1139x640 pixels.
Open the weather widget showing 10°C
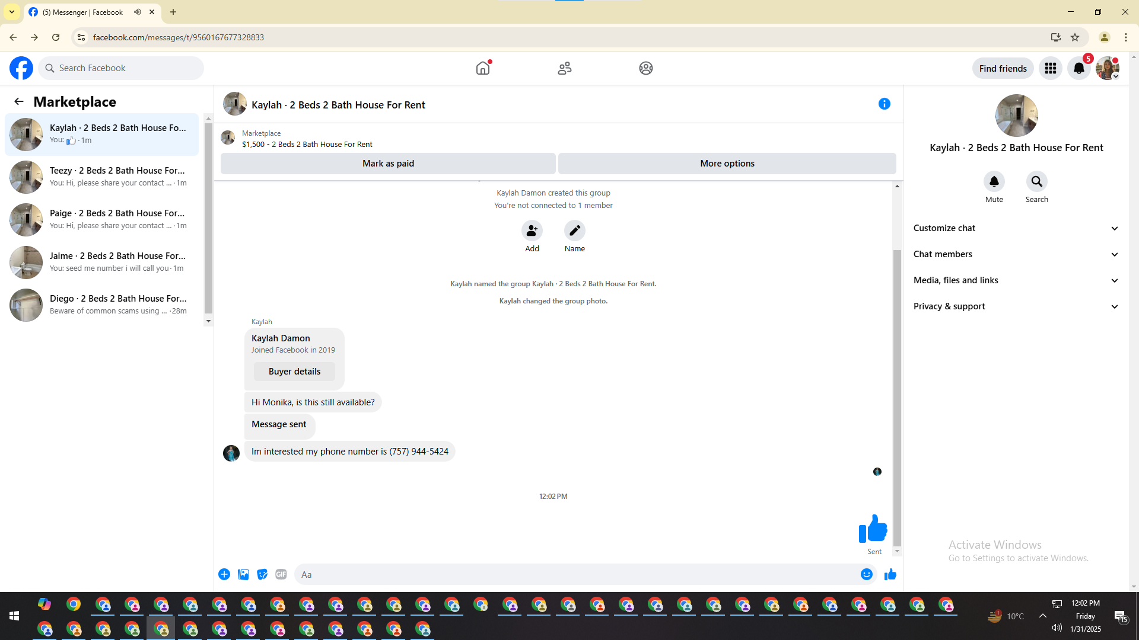(x=1006, y=616)
